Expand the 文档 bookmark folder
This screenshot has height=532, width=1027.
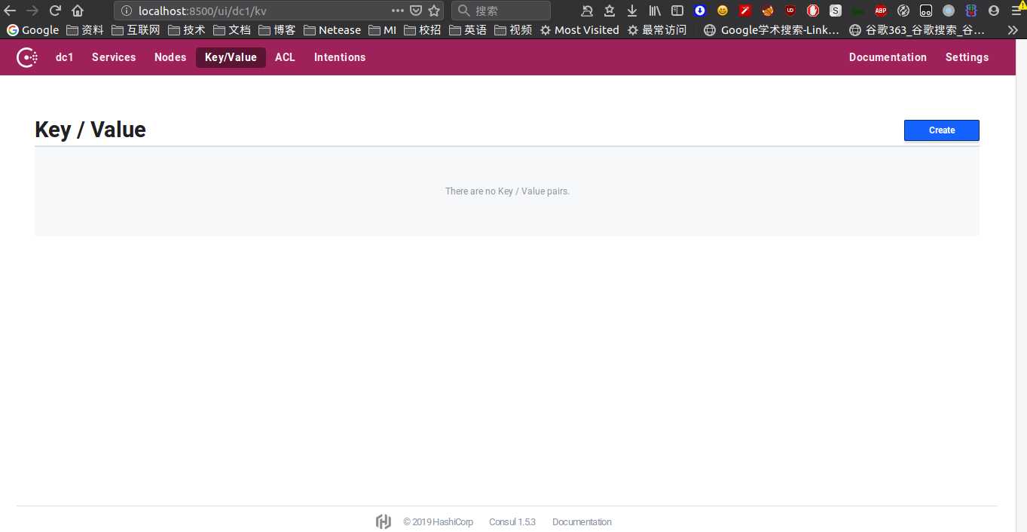232,30
